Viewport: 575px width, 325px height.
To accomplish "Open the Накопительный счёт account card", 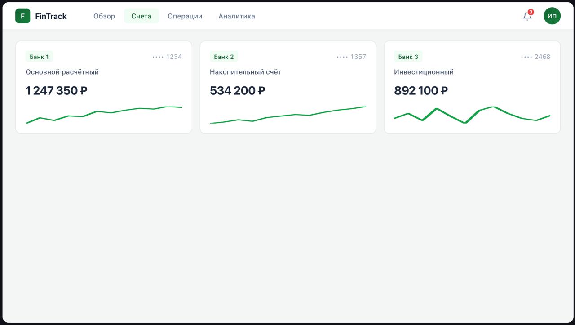I will click(x=288, y=87).
